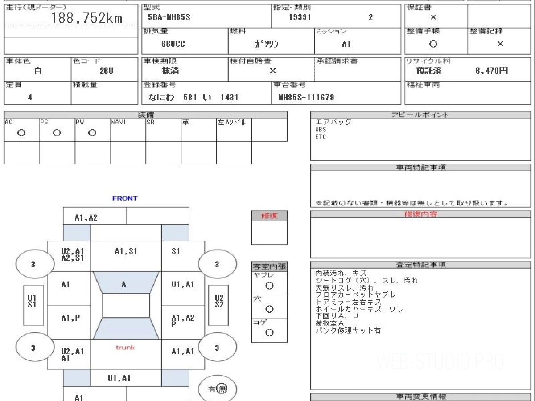
Task: Click the ○ mark in the AC cell
Action: 21,133
